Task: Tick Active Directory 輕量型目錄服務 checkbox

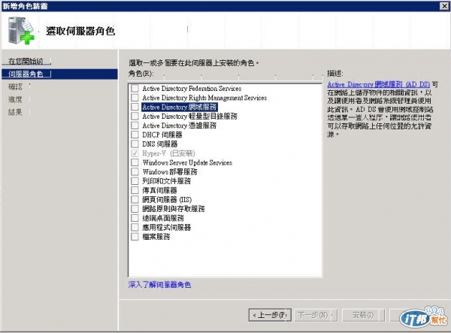Action: coord(135,117)
